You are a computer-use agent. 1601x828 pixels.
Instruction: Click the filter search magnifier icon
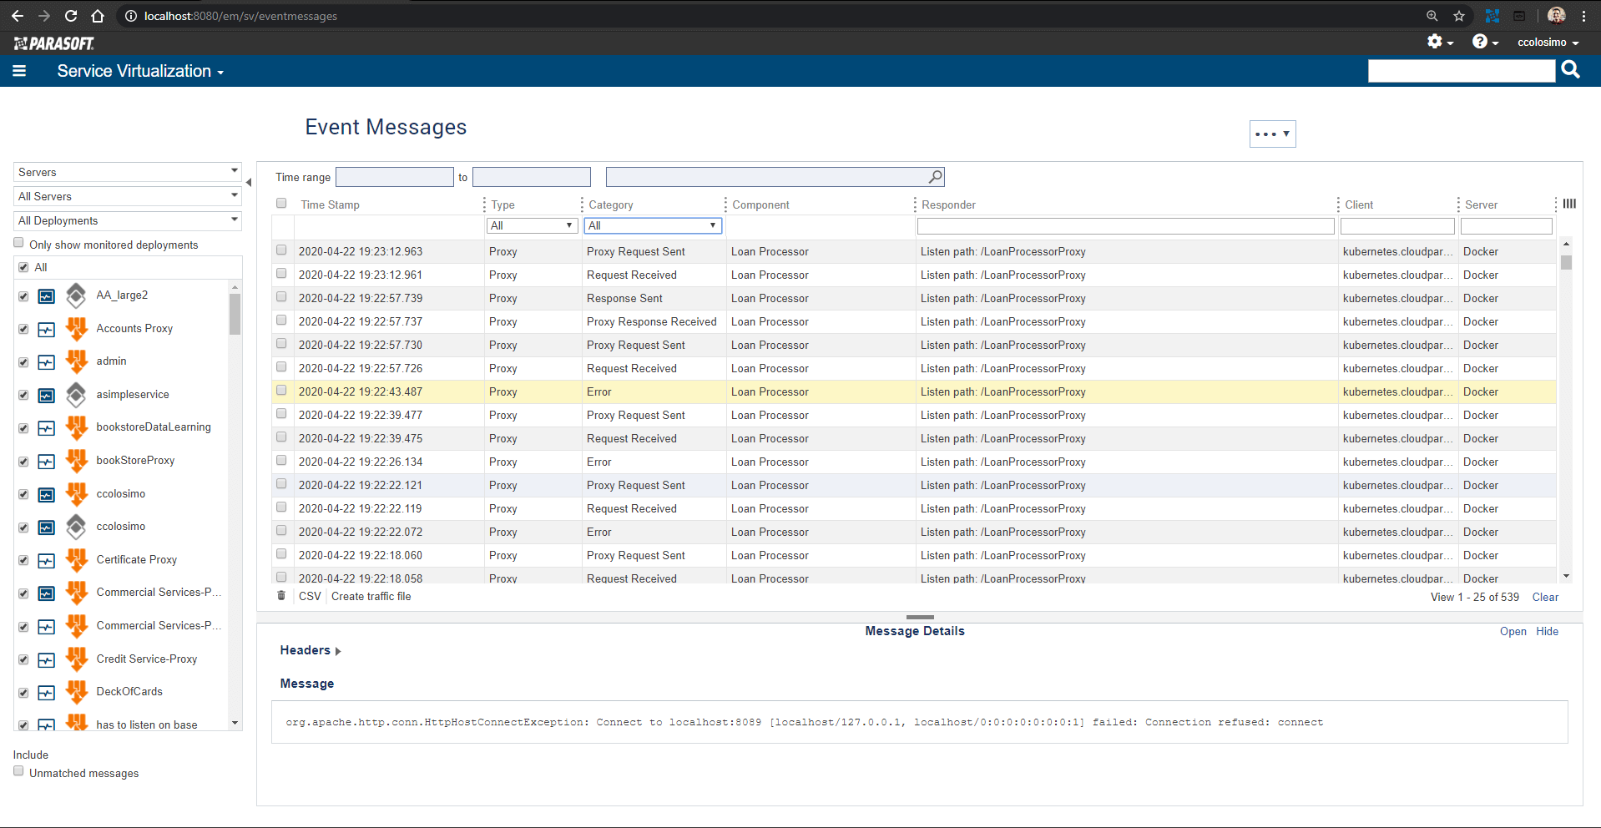click(x=935, y=177)
